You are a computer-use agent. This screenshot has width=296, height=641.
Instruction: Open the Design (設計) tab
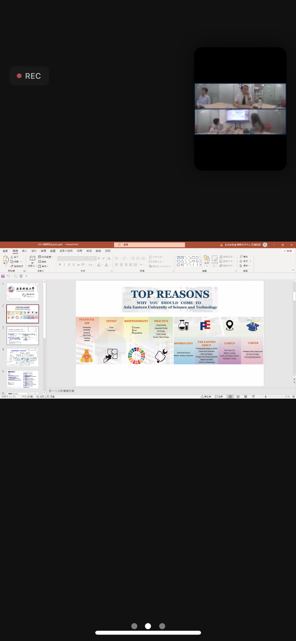[x=34, y=251]
